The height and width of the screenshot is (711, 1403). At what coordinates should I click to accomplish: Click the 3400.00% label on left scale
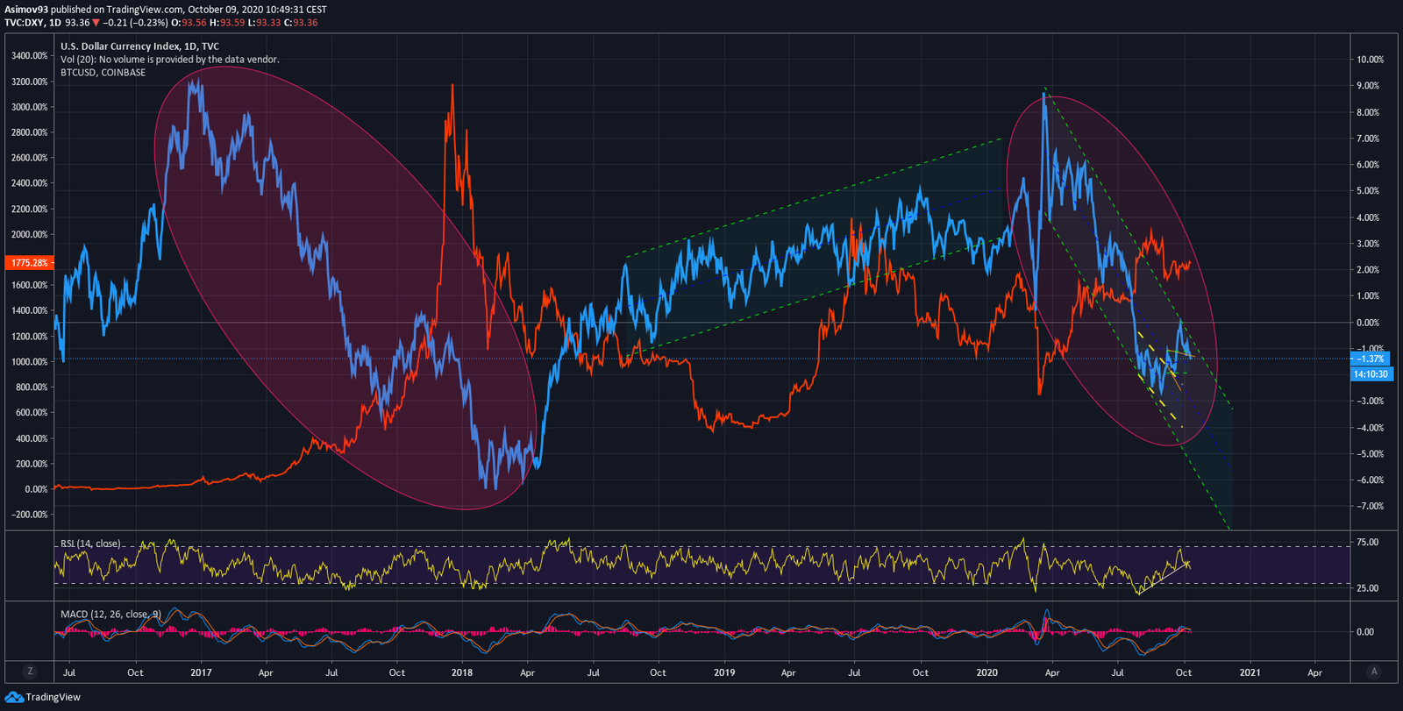pos(29,56)
